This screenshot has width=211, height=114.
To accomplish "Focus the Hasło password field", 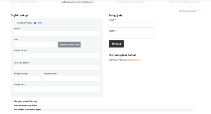I will pyautogui.click(x=131, y=36).
